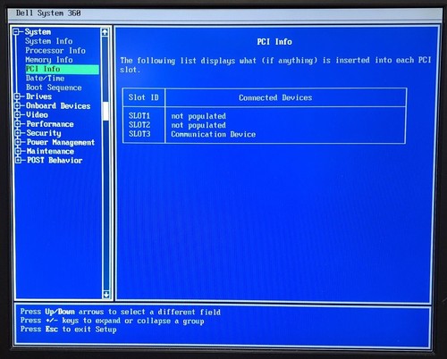447x359 pixels.
Task: Click the SLOT2 cell
Action: coord(139,125)
